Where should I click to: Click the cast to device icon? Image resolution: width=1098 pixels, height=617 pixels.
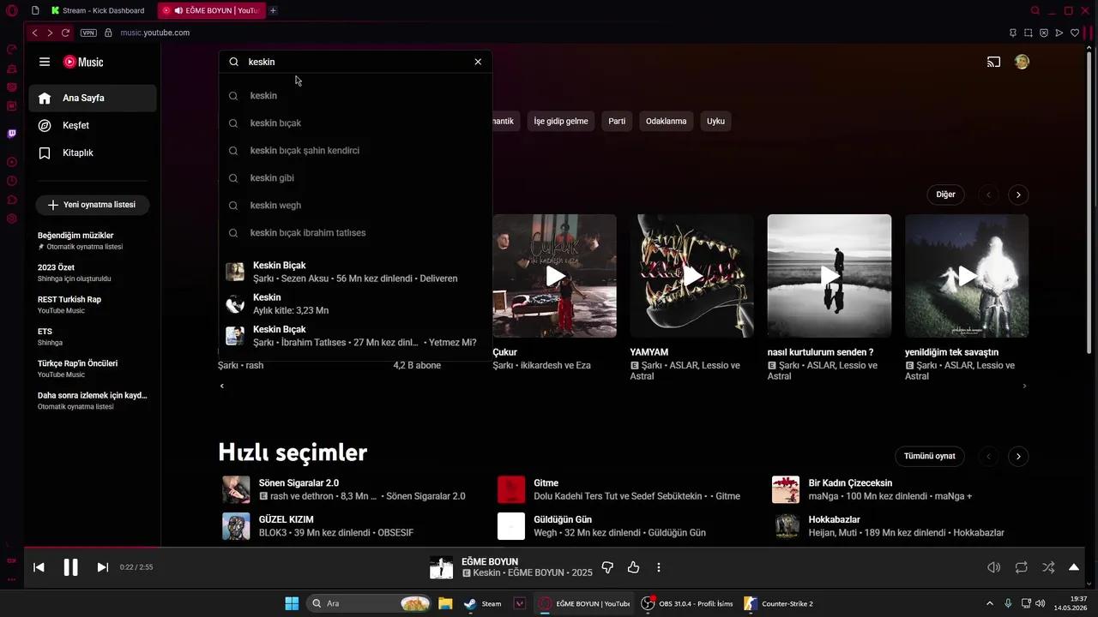click(993, 62)
